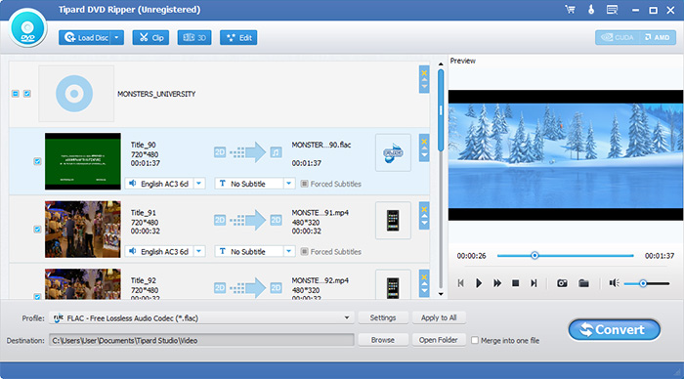Uncheck the Title_91 checkbox
This screenshot has width=684, height=379.
click(x=37, y=230)
